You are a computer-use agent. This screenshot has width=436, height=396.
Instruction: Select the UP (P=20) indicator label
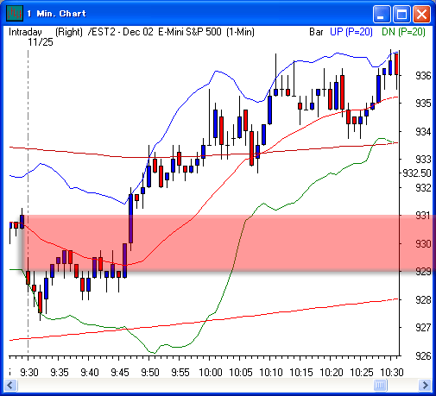click(x=351, y=32)
